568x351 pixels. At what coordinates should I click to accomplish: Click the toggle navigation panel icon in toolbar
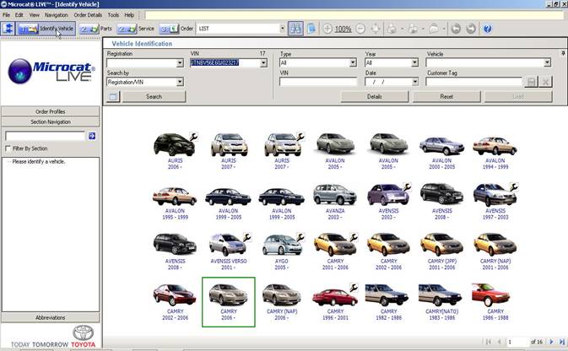point(8,28)
